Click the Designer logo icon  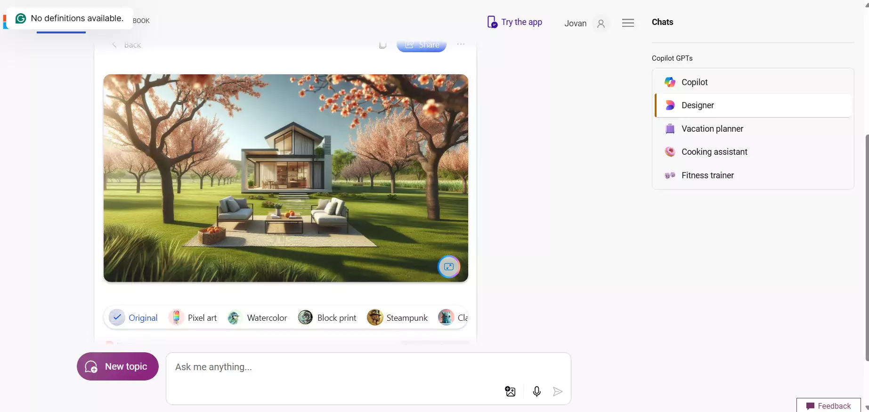point(670,105)
